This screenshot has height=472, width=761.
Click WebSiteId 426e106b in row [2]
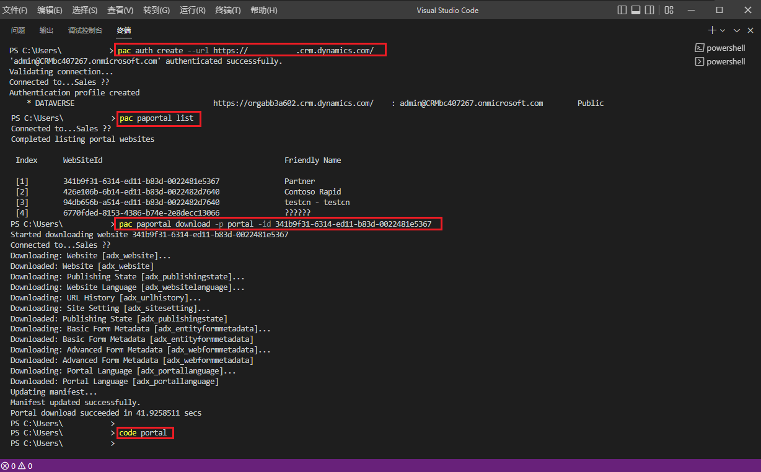tap(141, 191)
